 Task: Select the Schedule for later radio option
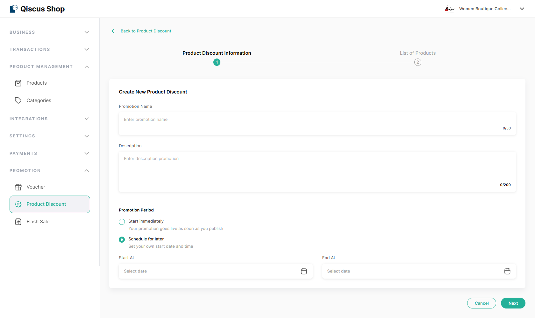(x=122, y=239)
